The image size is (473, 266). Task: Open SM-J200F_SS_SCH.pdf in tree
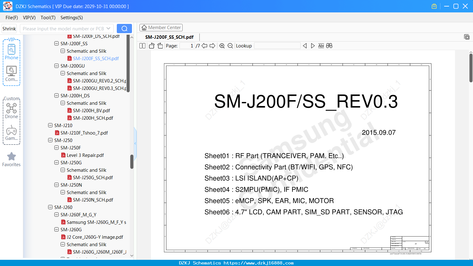click(96, 58)
